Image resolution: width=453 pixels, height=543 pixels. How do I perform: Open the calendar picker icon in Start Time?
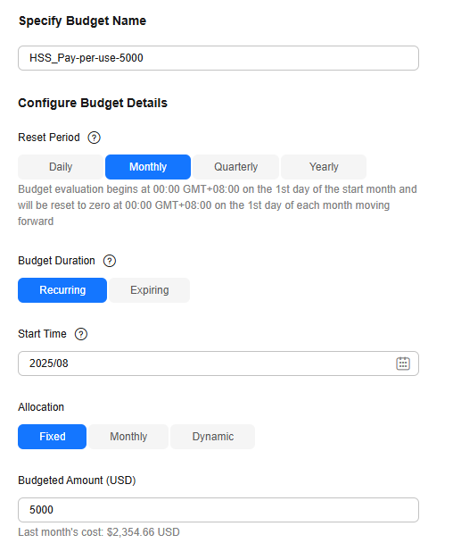pos(403,363)
